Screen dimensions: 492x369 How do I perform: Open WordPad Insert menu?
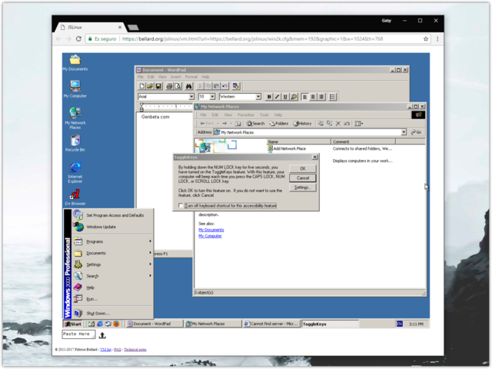pos(176,77)
